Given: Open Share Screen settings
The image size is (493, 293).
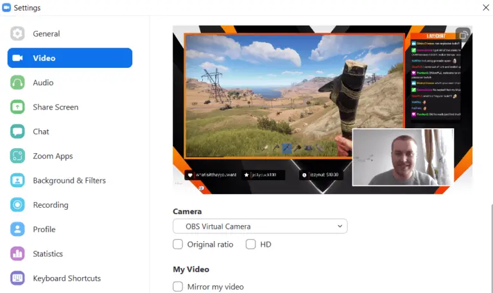Looking at the screenshot, I should tap(70, 107).
